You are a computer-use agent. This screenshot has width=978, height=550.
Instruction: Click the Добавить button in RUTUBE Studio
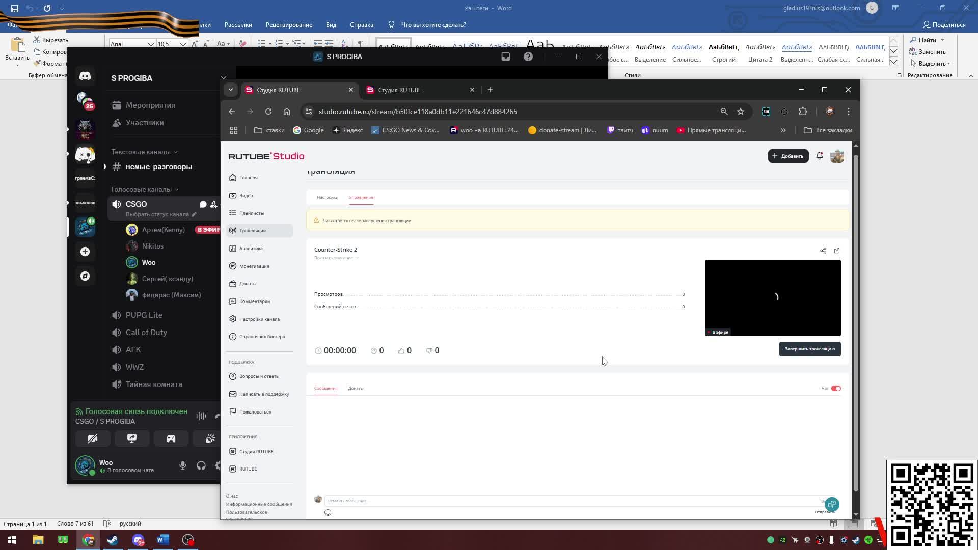pyautogui.click(x=788, y=156)
